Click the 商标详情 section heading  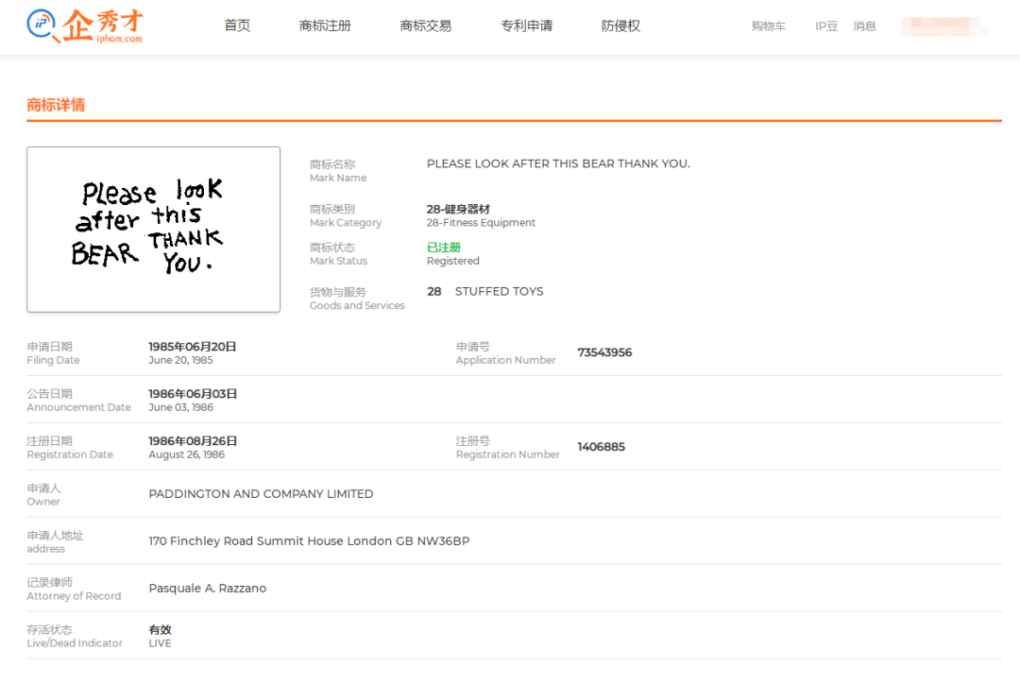click(56, 105)
